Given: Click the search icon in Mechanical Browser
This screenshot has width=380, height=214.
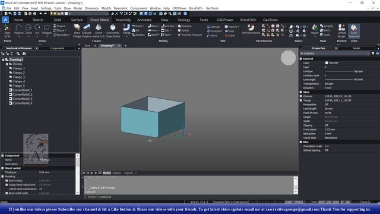Looking at the screenshot, I should coord(18,53).
